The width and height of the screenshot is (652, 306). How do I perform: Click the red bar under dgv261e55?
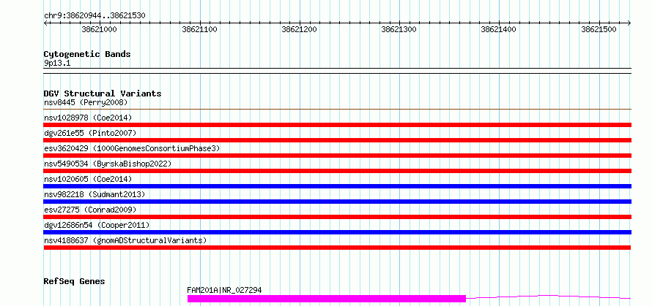coord(337,140)
